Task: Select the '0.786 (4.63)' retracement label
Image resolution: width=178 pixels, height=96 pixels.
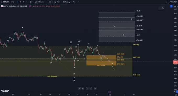Action: tap(137, 75)
